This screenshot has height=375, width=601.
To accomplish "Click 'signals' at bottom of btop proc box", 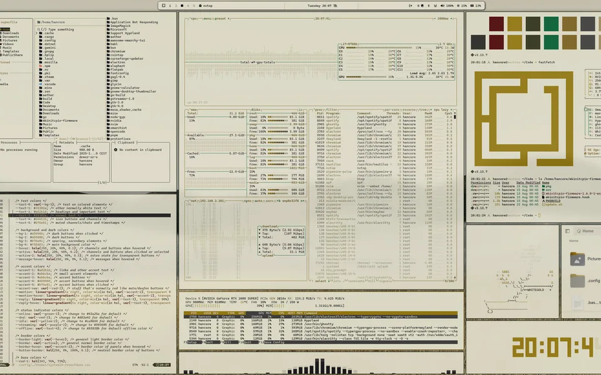I will point(385,281).
